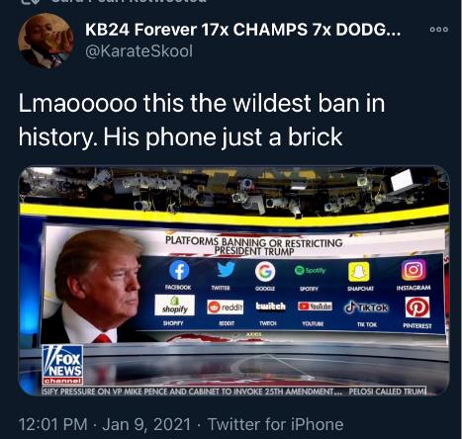Click the Snapchat ghost icon
The image size is (462, 439).
coord(359,272)
